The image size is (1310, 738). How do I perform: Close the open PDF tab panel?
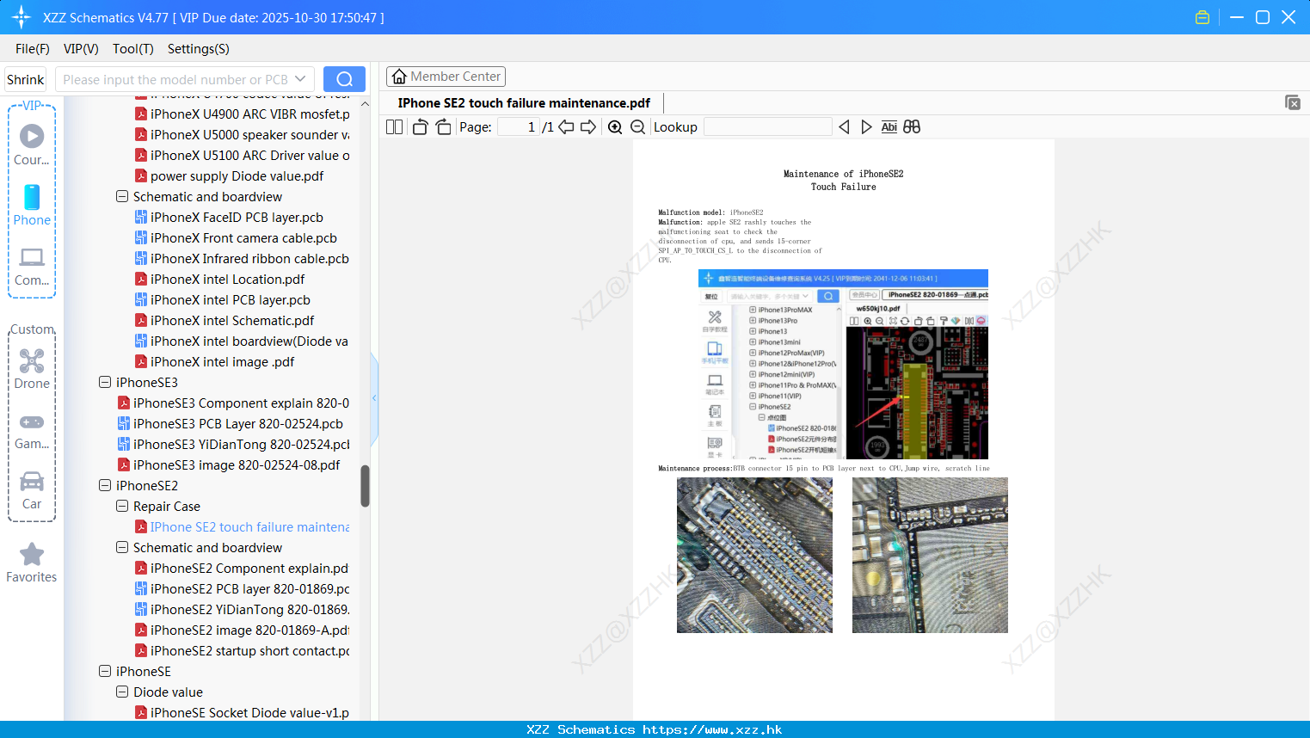1293,102
